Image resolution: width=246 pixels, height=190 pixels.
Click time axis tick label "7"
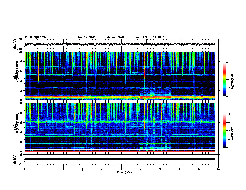[160, 170]
